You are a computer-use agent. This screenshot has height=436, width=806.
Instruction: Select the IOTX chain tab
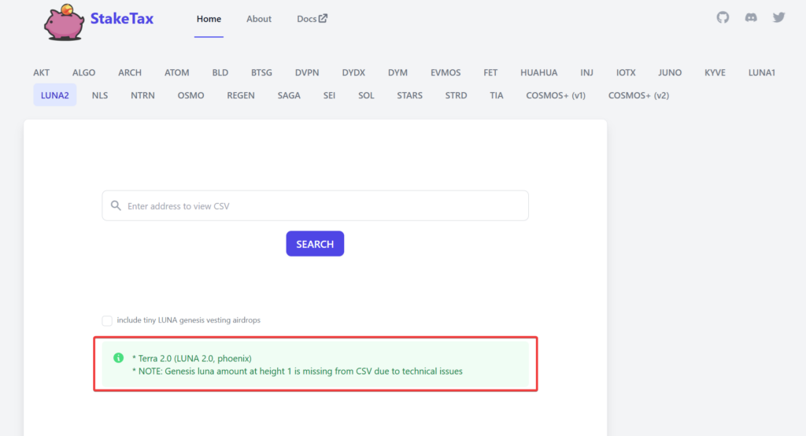click(626, 72)
